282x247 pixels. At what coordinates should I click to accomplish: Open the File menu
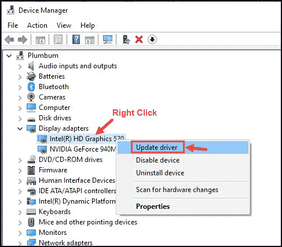coord(13,25)
